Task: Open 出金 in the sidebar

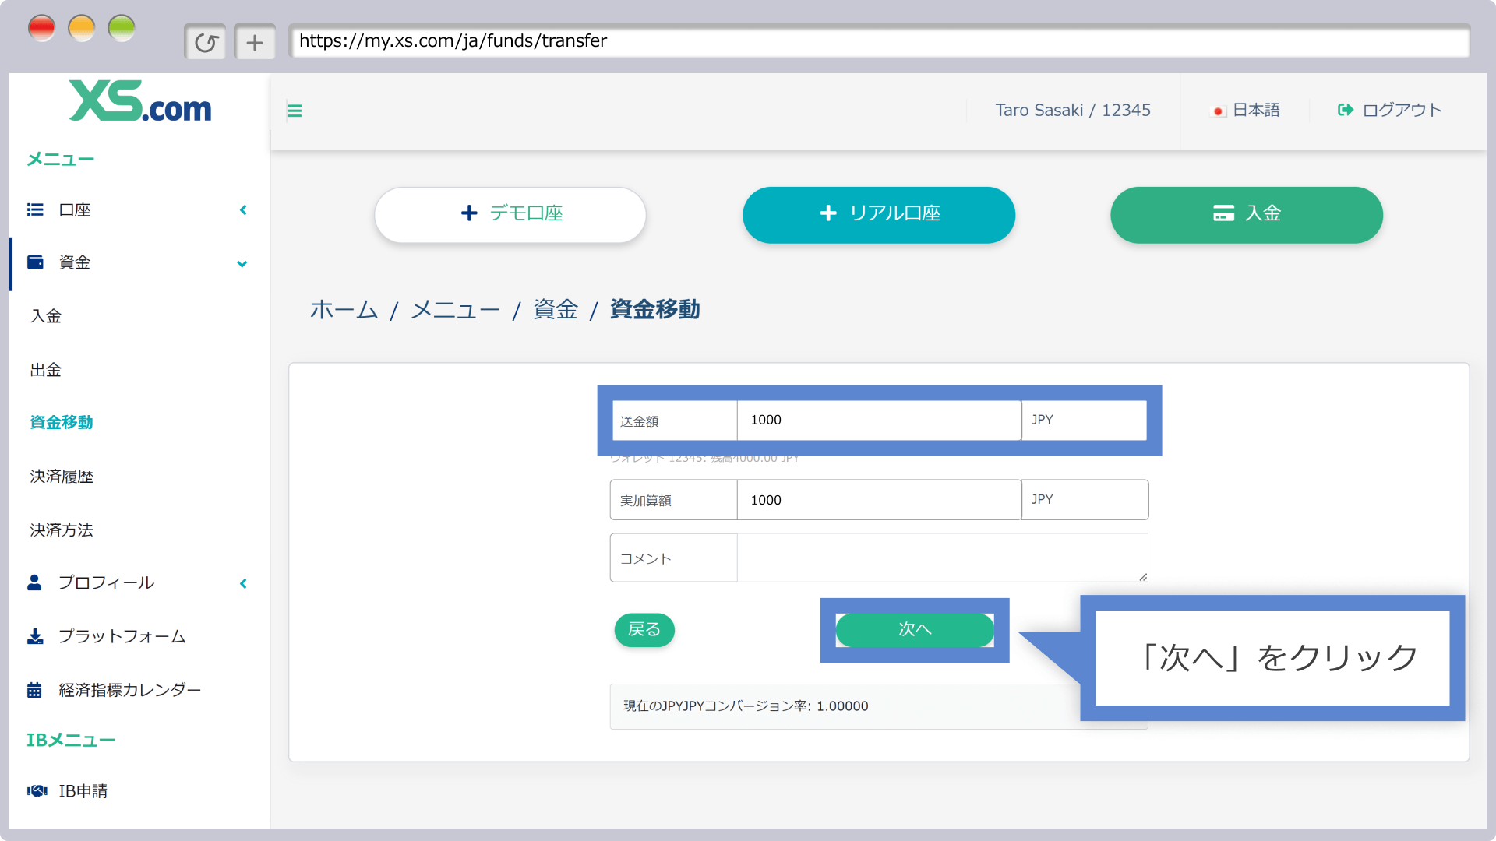Action: [x=46, y=370]
